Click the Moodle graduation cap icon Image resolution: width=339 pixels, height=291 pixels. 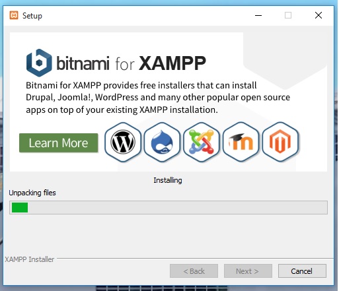[x=241, y=142]
